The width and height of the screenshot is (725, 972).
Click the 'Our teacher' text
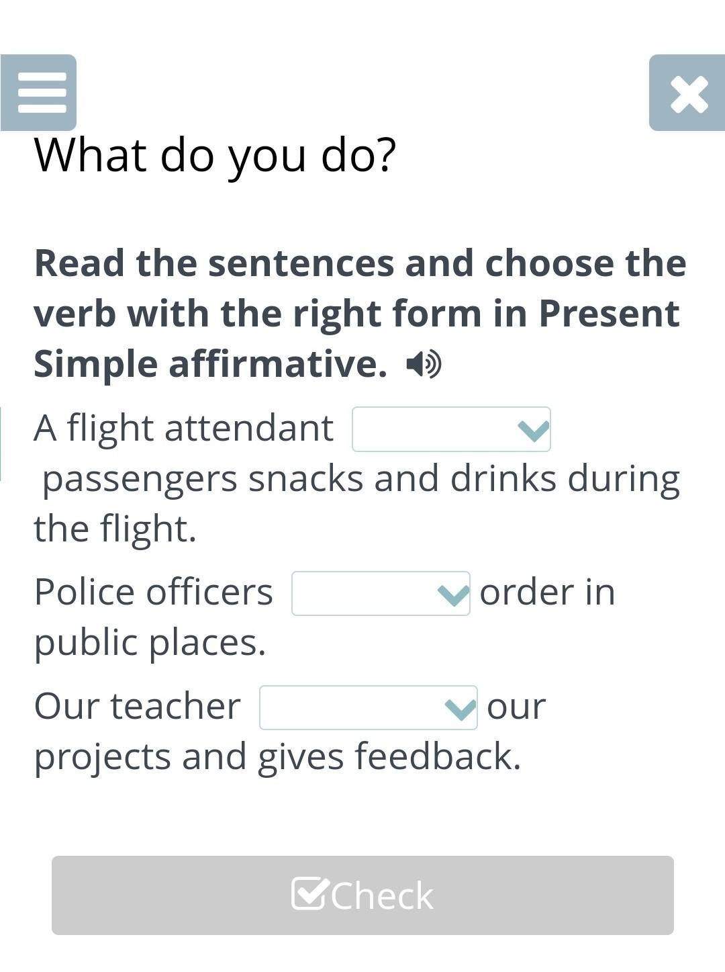(x=137, y=707)
